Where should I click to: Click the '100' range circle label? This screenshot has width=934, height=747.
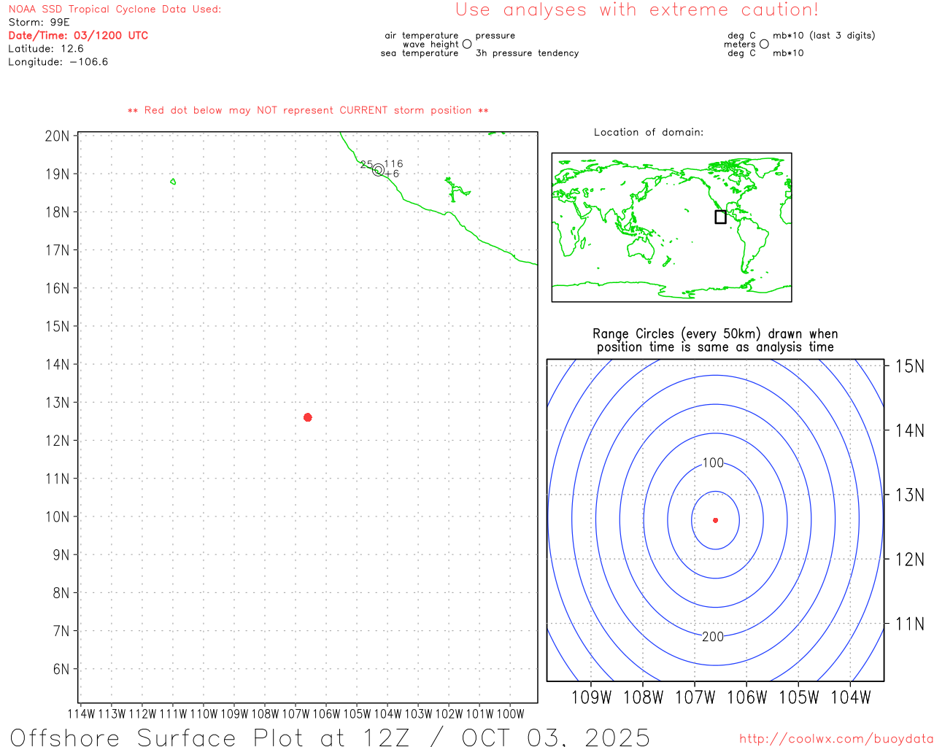713,463
